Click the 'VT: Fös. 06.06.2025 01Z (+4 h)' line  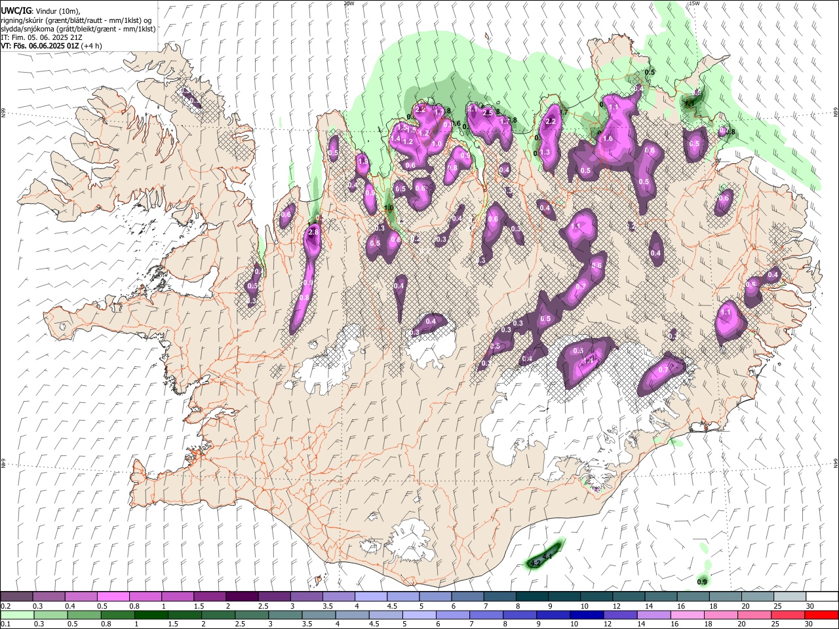click(51, 46)
